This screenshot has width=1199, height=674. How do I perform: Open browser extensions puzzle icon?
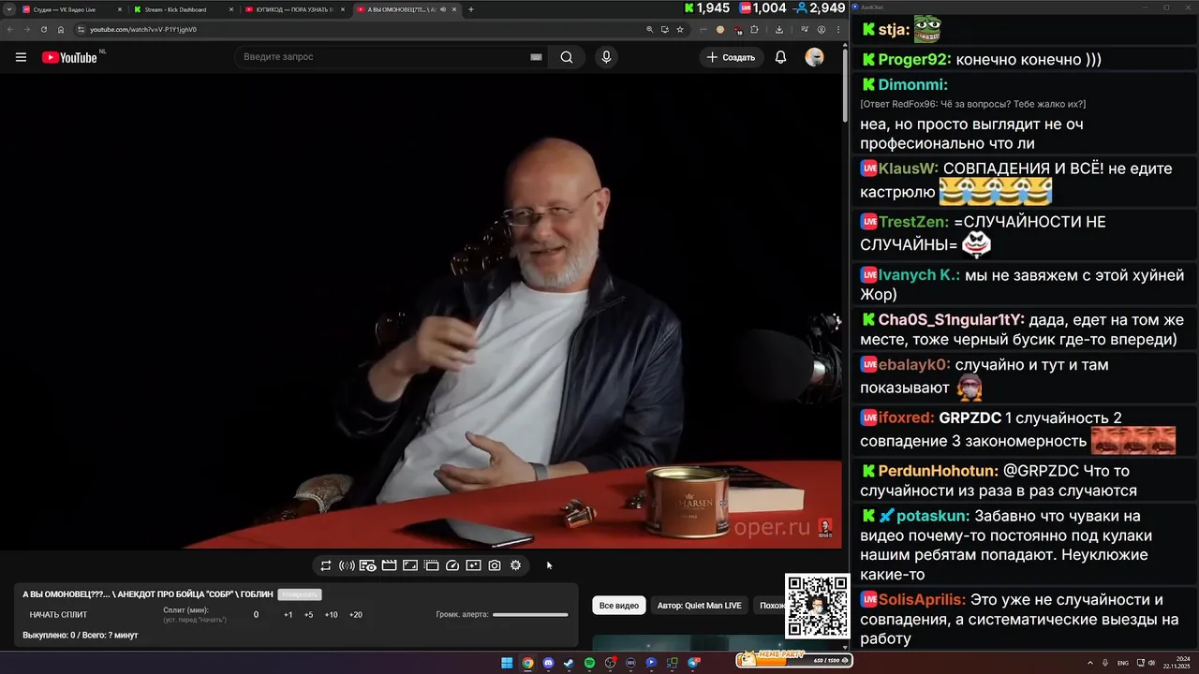(x=754, y=29)
